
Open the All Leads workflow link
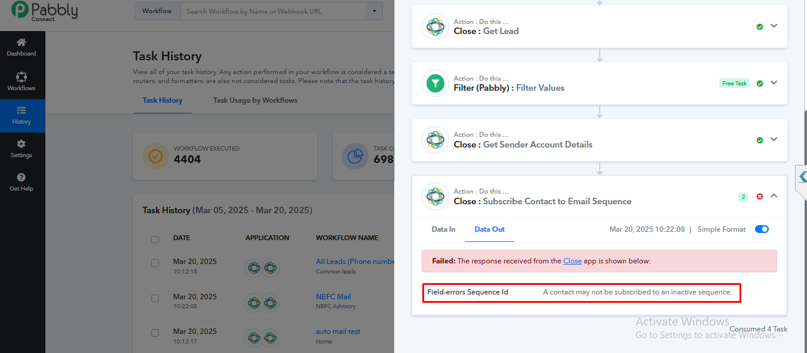coord(355,262)
